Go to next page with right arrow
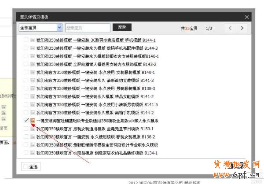 tap(242, 28)
